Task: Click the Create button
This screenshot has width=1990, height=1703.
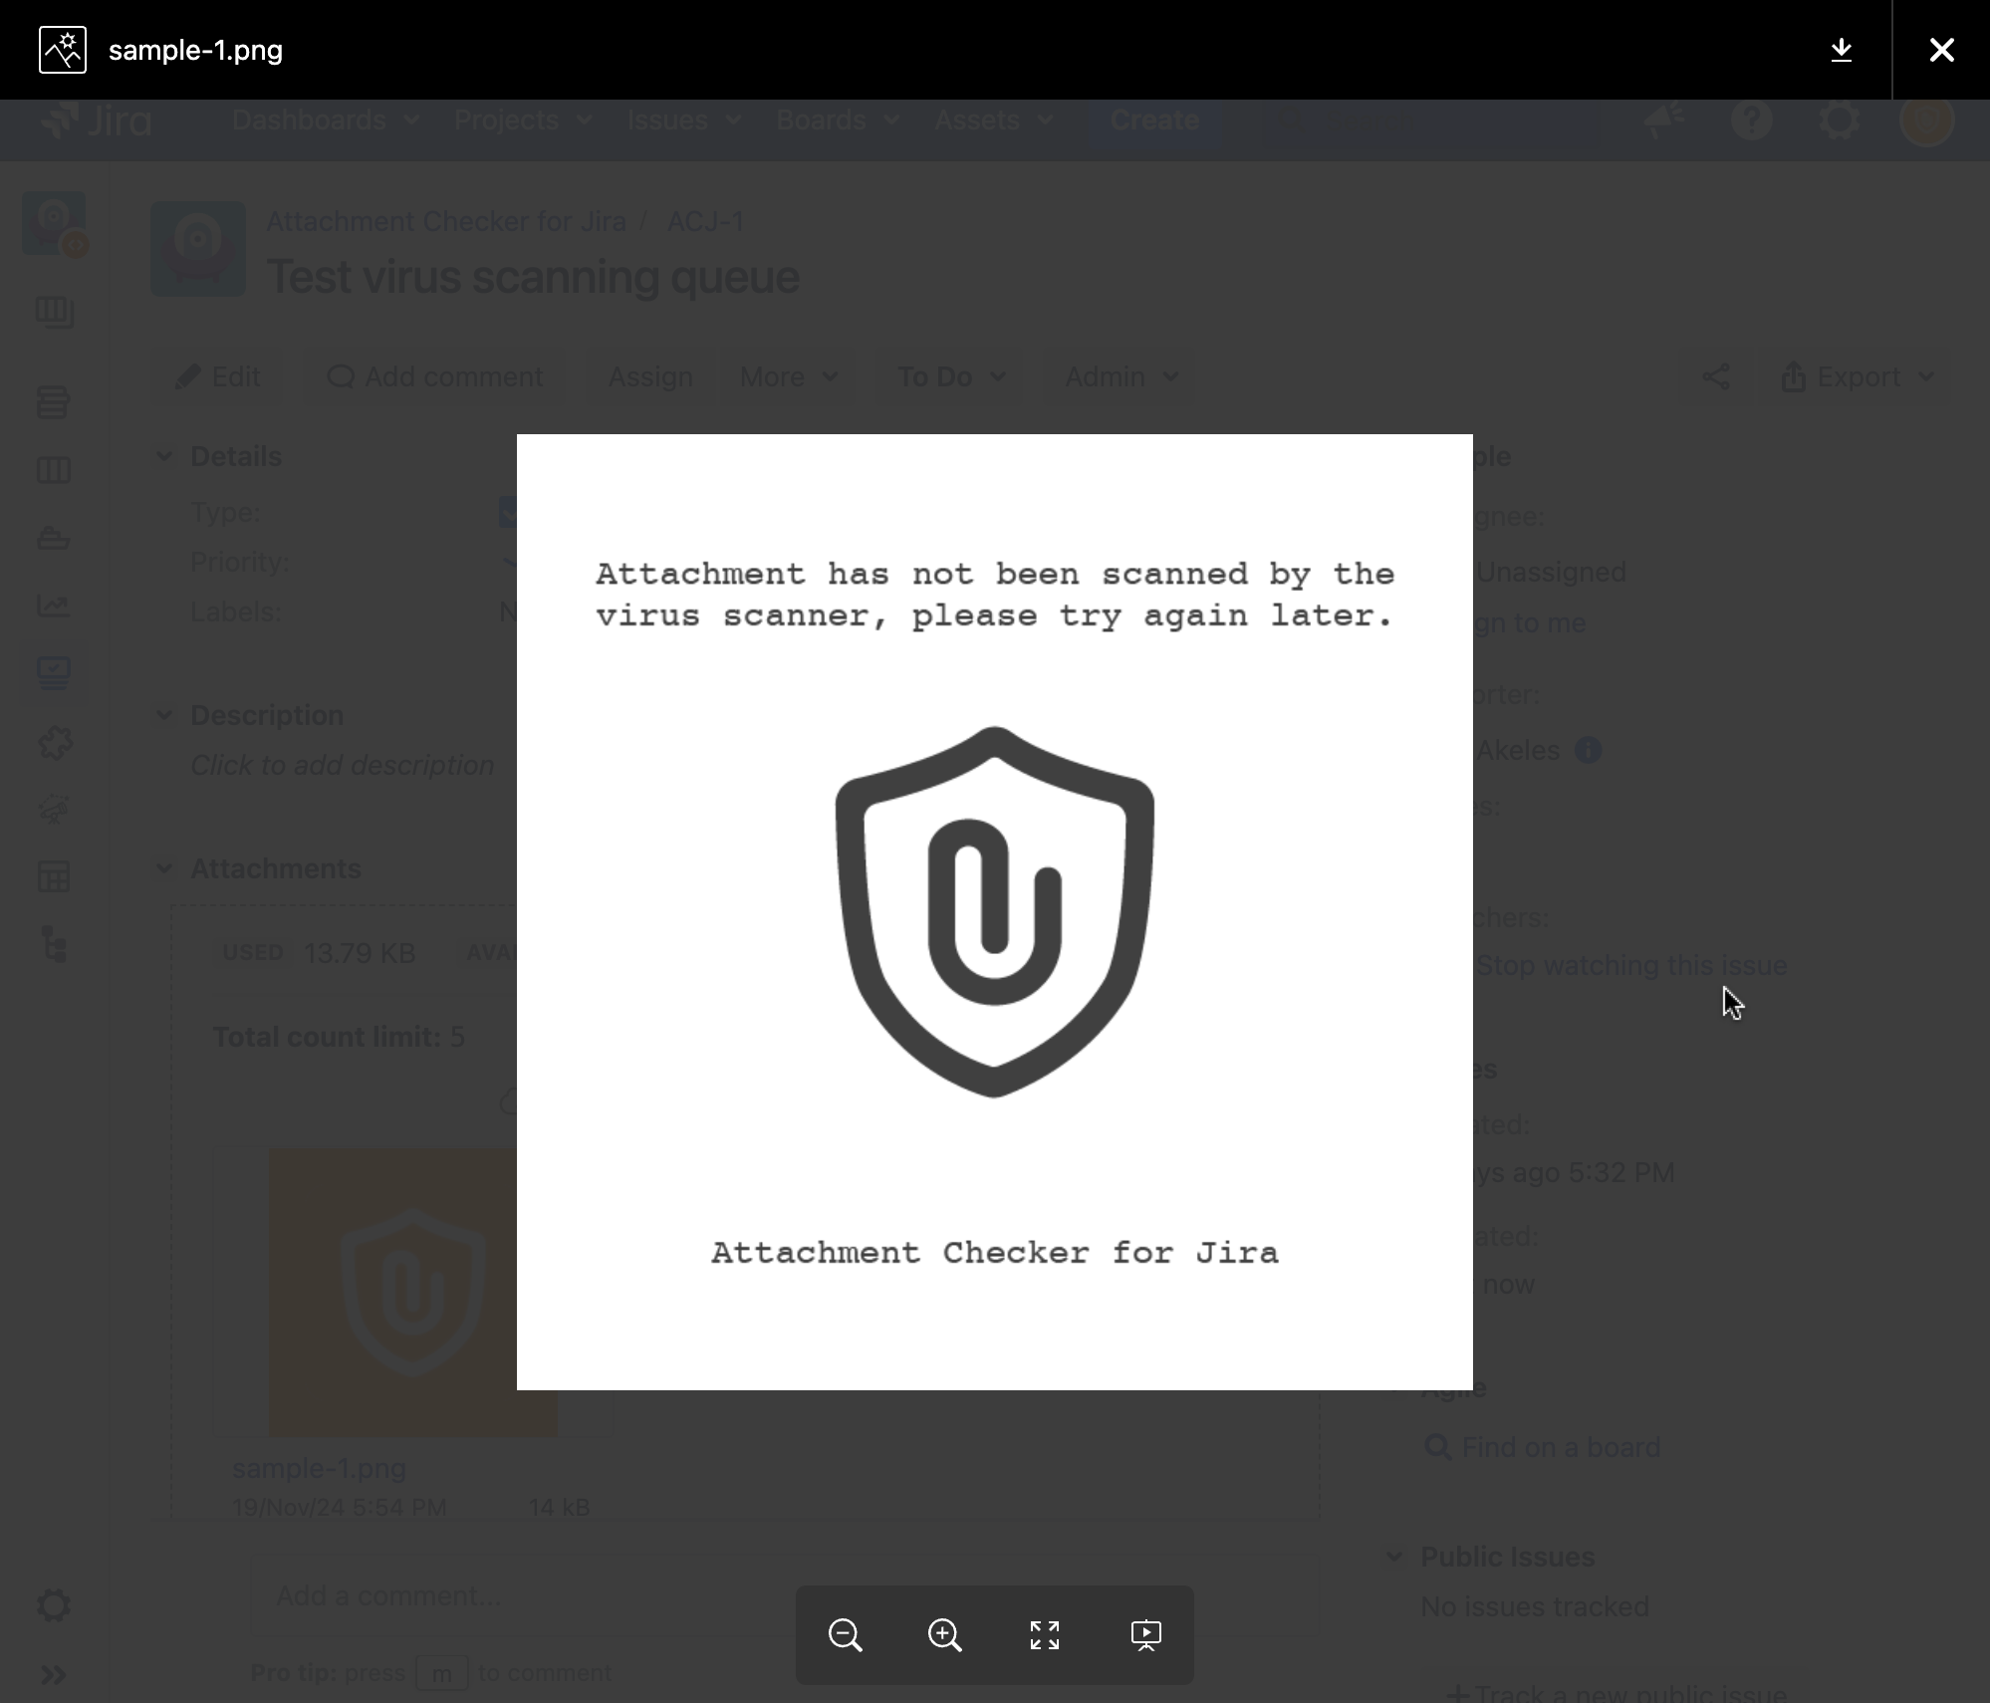Action: tap(1154, 121)
